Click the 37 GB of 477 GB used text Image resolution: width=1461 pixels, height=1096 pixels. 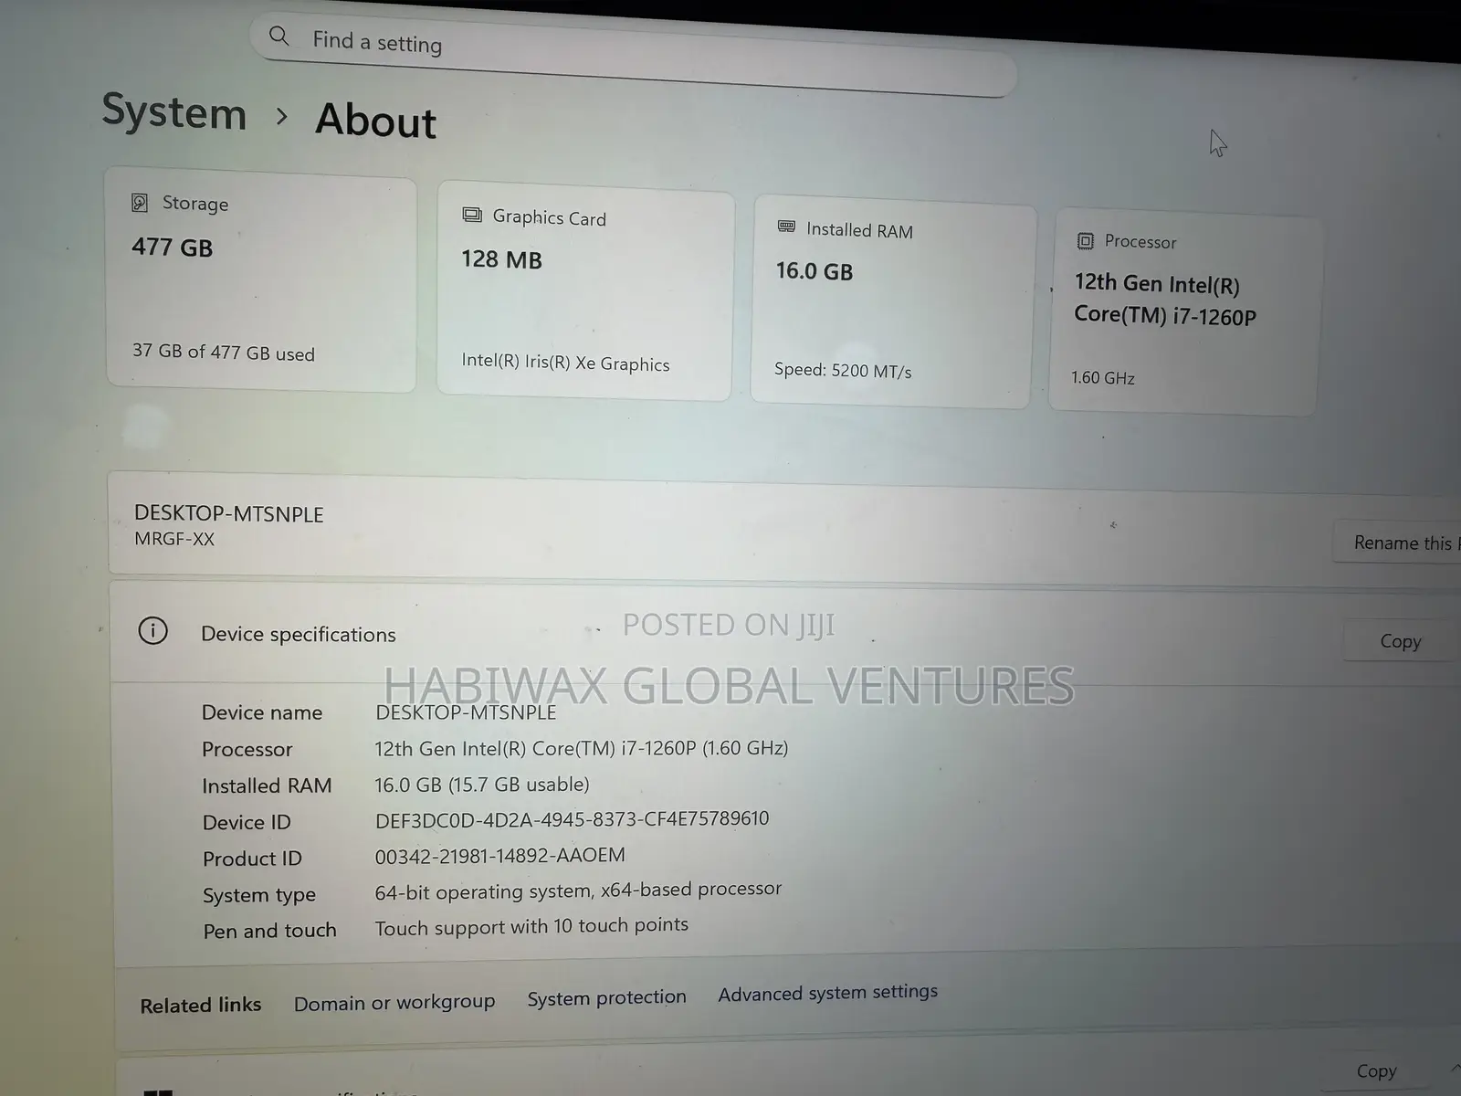[x=224, y=352]
